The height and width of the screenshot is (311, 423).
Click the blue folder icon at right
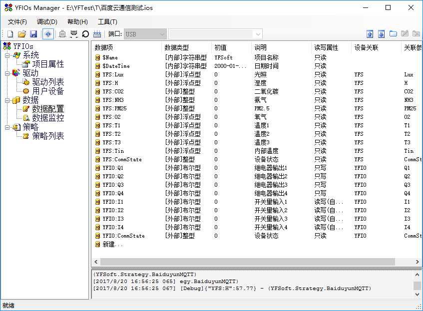[393, 34]
